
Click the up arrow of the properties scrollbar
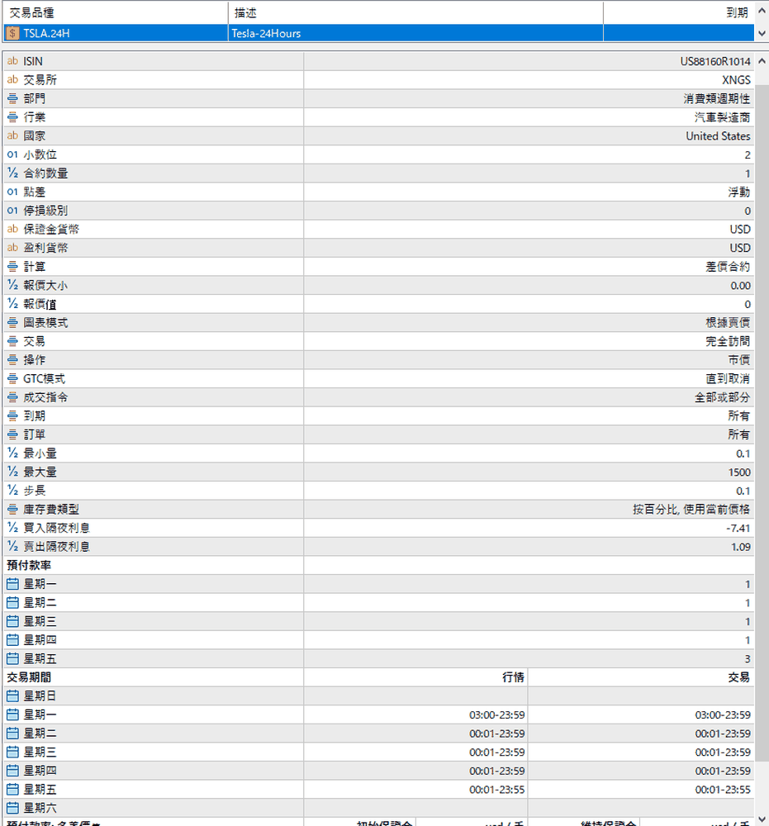tap(762, 60)
